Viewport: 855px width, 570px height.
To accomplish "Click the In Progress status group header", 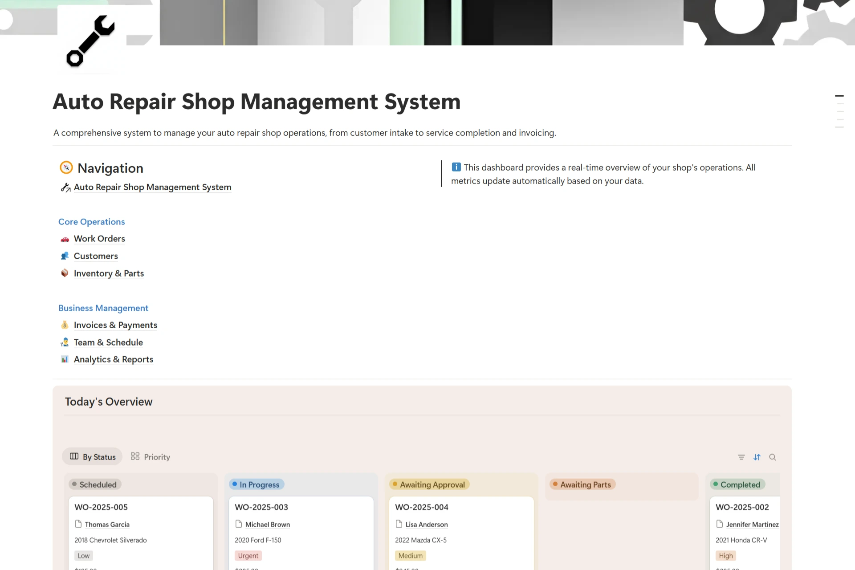I will [x=256, y=484].
